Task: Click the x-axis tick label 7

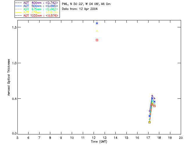Action: tap(39, 138)
